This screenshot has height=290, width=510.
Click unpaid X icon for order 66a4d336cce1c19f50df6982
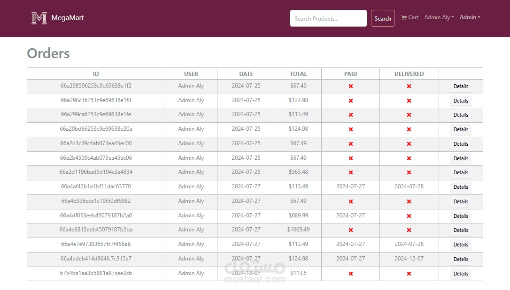[351, 201]
